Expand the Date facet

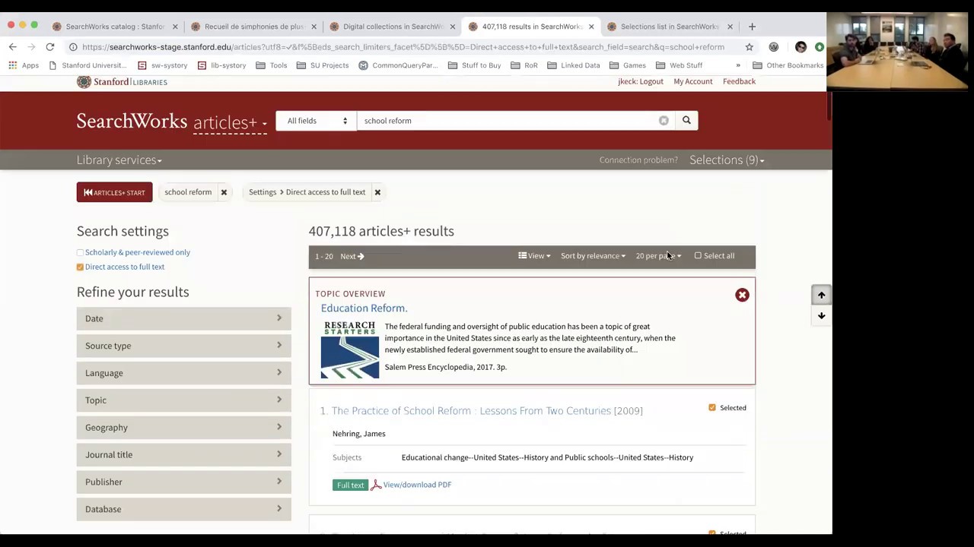point(183,318)
